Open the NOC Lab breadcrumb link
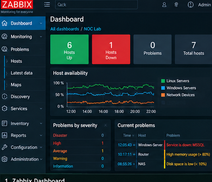Screen dimensions: 212x182 pos(93,29)
